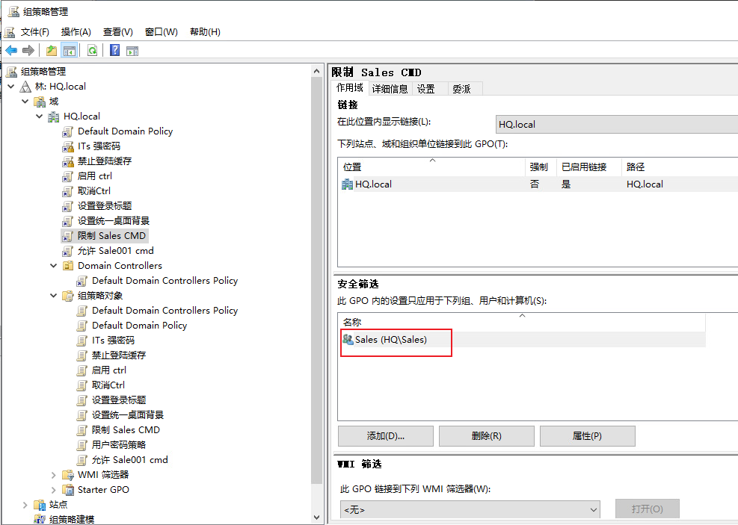Screen dimensions: 738x525
Task: Select 允许 Sale001 cmd linked GPO under HQ.local
Action: [115, 251]
